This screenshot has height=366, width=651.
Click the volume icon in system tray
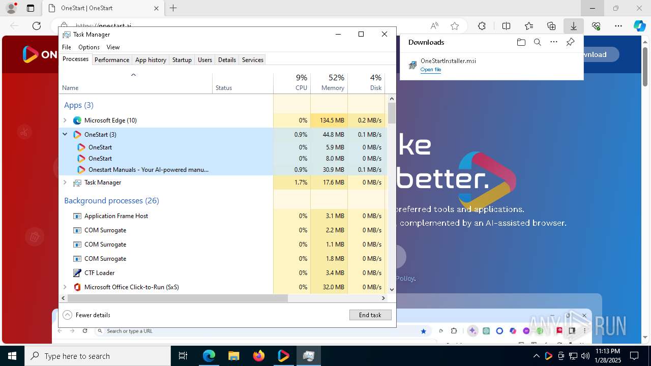coord(585,356)
